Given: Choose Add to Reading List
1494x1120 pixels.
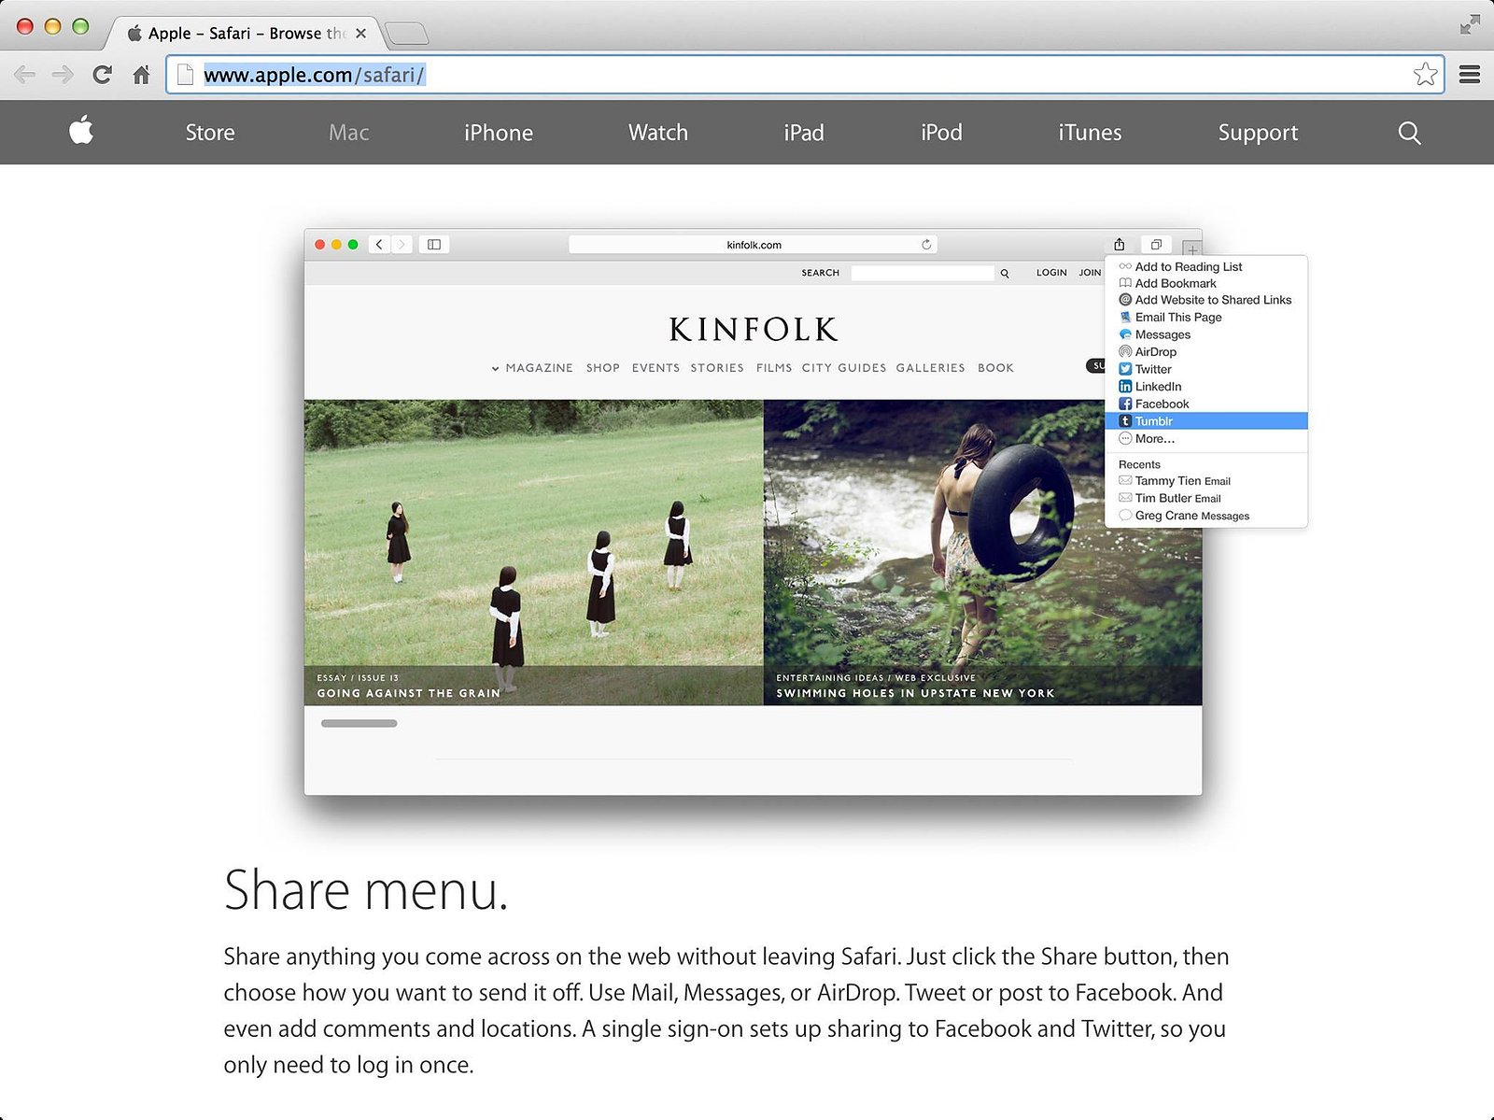Looking at the screenshot, I should 1205,266.
